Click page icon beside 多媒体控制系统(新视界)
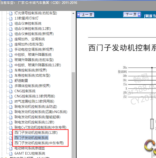The image size is (156, 158). [x=11, y=86]
